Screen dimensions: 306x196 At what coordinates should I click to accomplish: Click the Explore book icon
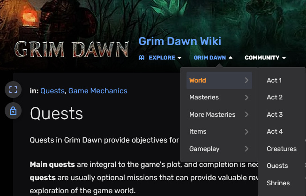pos(142,58)
